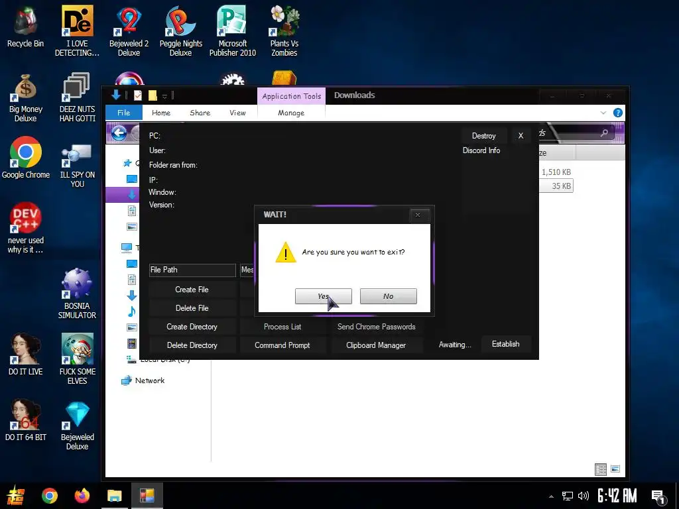This screenshot has height=509, width=679.
Task: Open DEEZ NUTS HAH GOTTI shortcut
Action: pos(77,97)
